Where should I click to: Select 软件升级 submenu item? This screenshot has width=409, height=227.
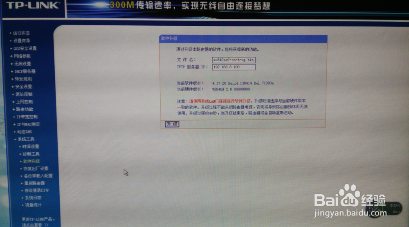pos(31,161)
